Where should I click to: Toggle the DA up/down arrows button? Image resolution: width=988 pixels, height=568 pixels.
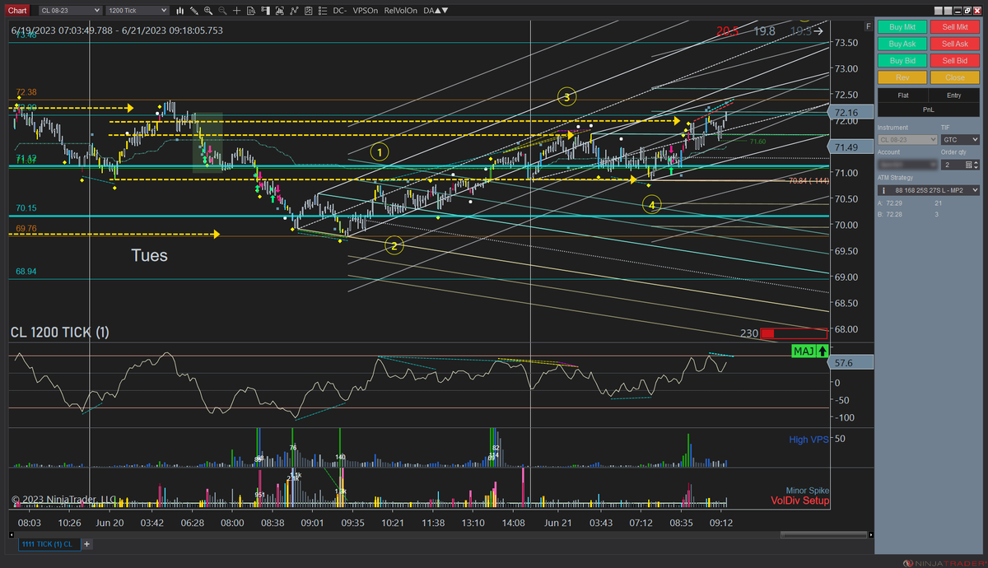pos(436,11)
